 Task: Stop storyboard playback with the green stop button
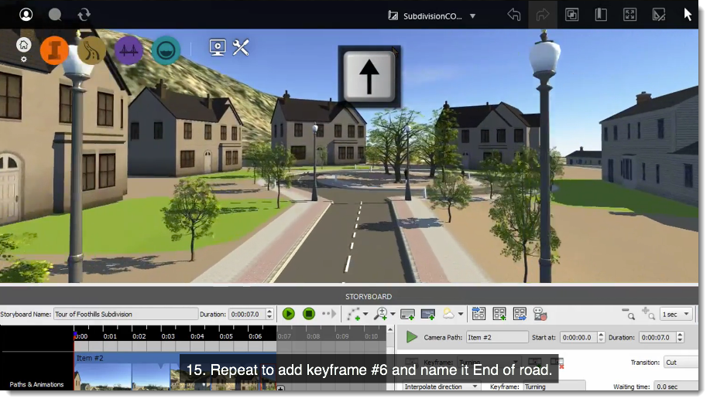[x=309, y=314]
